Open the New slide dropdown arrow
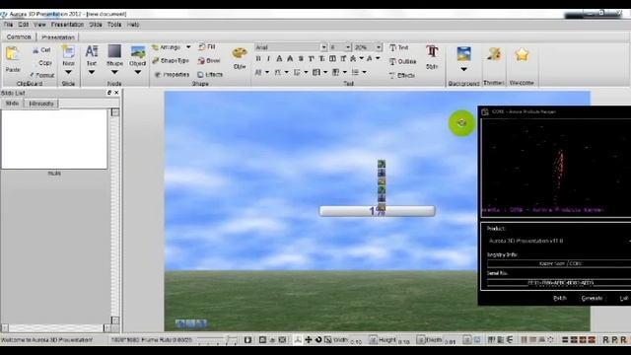Viewport: 631px width, 355px height. 68,72
